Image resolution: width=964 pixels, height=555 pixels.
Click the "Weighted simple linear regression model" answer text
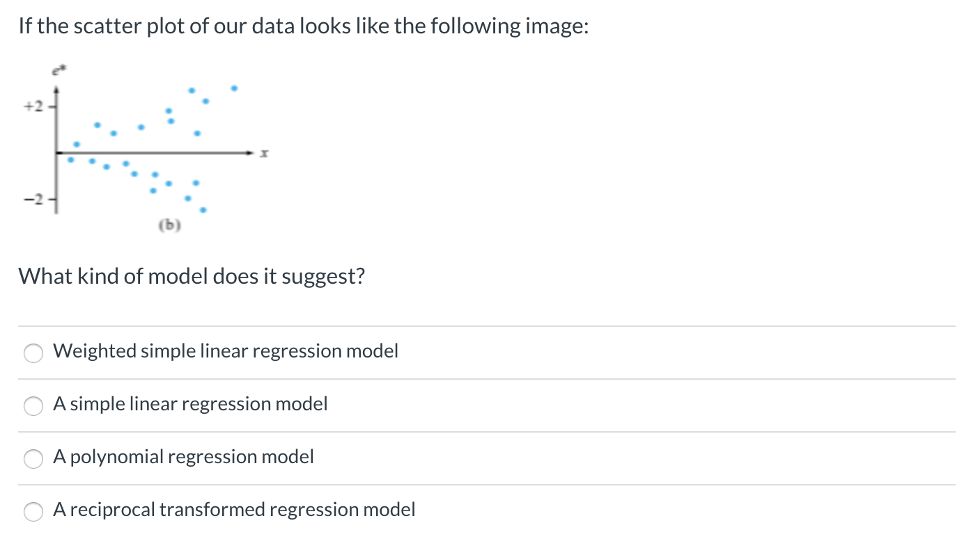tap(226, 351)
